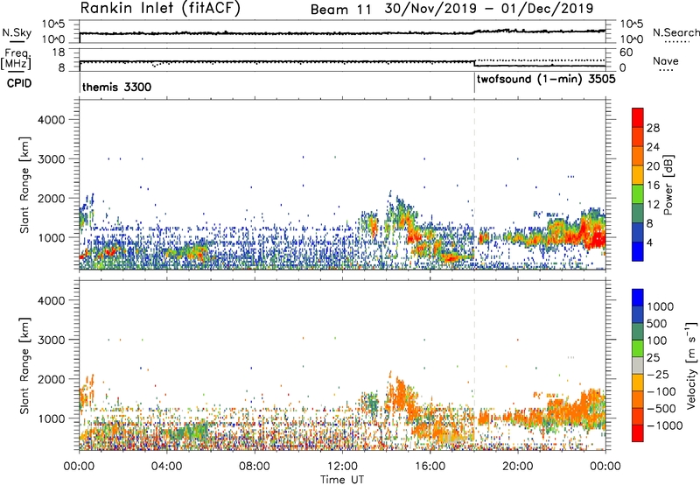Click the date range 30/Nov/2019 – 01/Dec/2019

click(489, 9)
